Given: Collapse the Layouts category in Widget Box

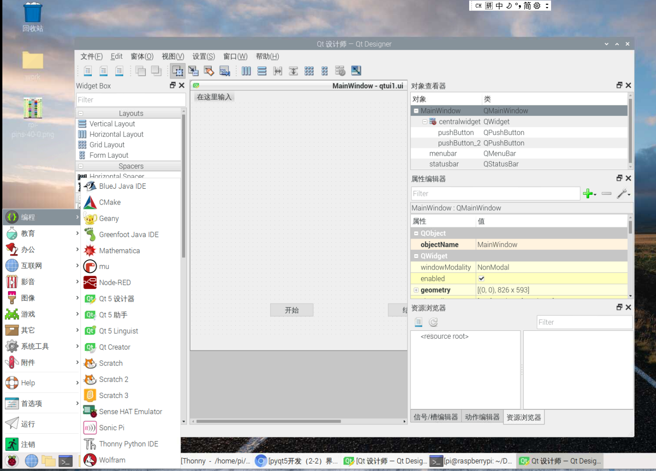Looking at the screenshot, I should pyautogui.click(x=81, y=113).
